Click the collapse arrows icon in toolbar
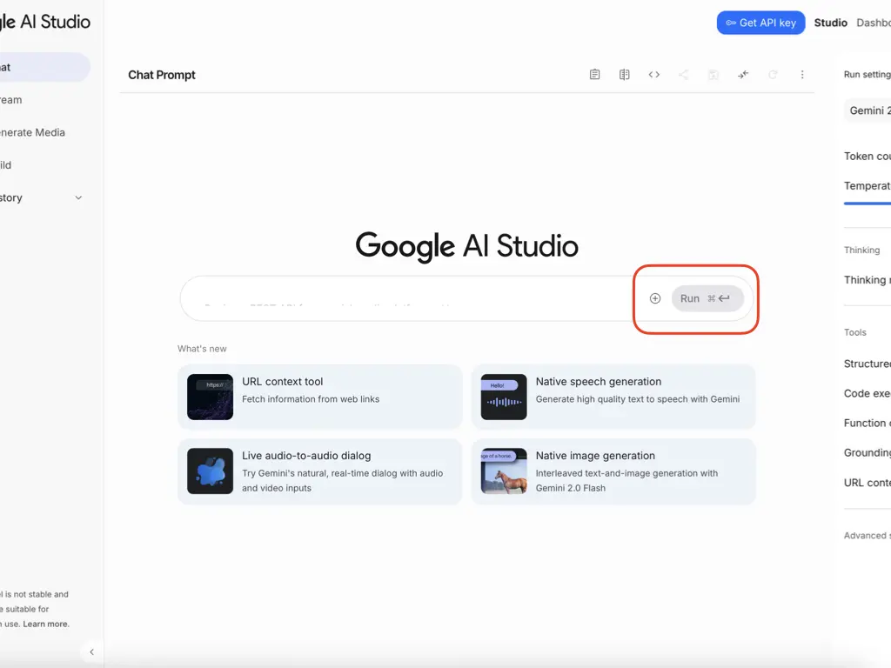Image resolution: width=891 pixels, height=668 pixels. [743, 75]
